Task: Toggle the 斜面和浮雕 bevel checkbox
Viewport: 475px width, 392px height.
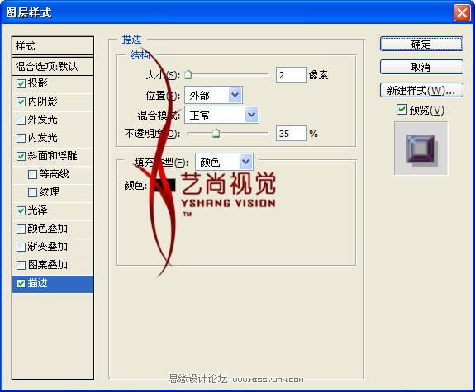Action: (x=21, y=156)
